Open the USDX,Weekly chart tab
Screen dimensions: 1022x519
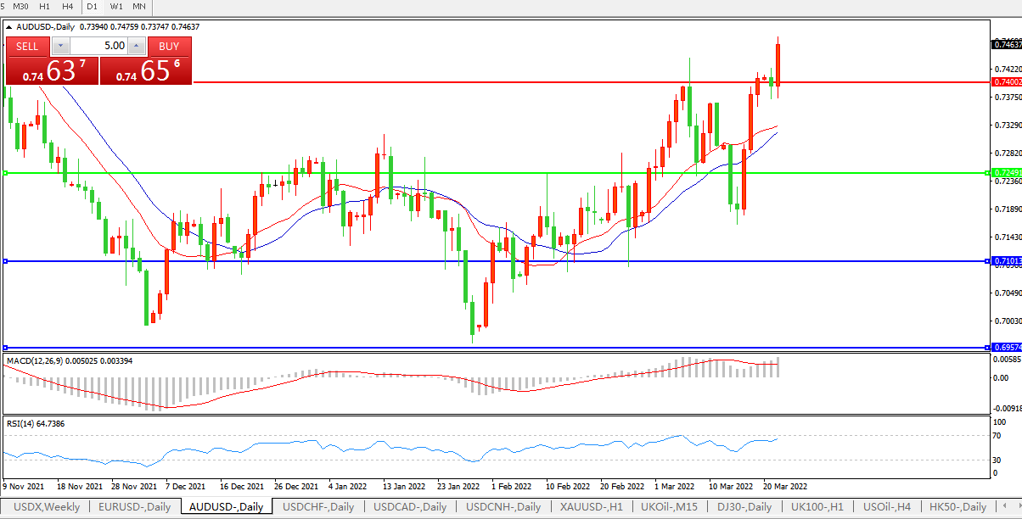47,507
